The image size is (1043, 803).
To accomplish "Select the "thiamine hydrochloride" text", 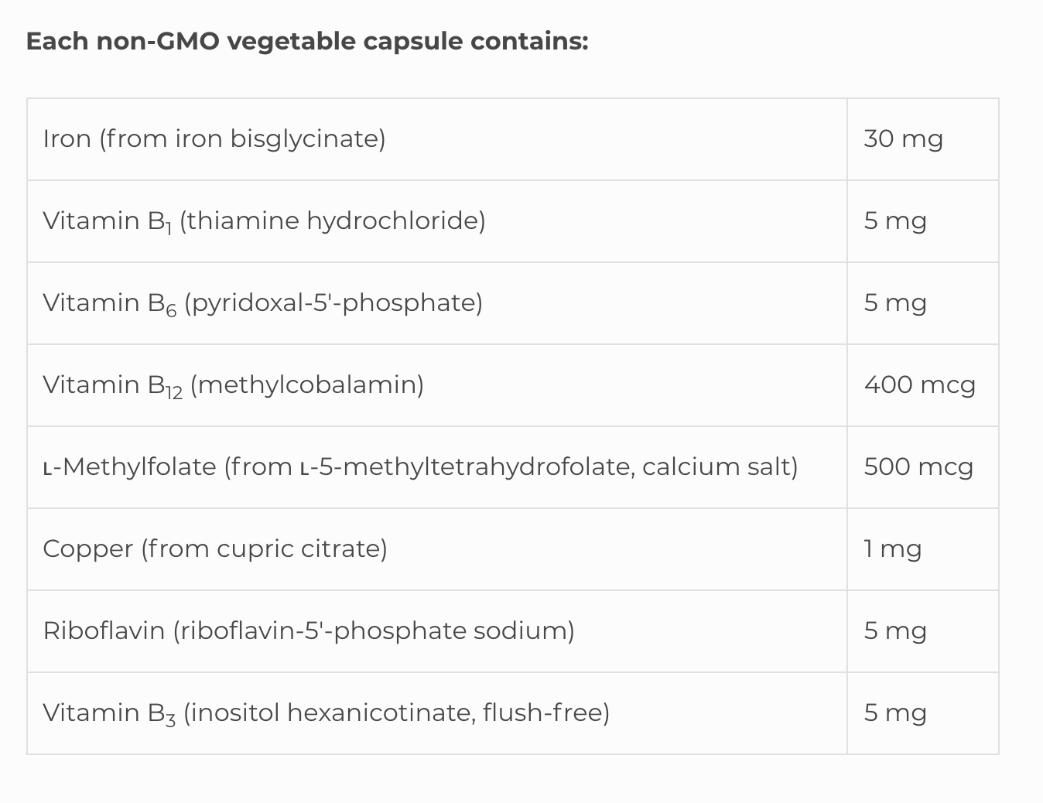I will coord(333,221).
